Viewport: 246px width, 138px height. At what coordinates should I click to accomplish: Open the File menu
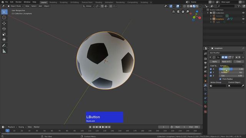[x=7, y=2]
